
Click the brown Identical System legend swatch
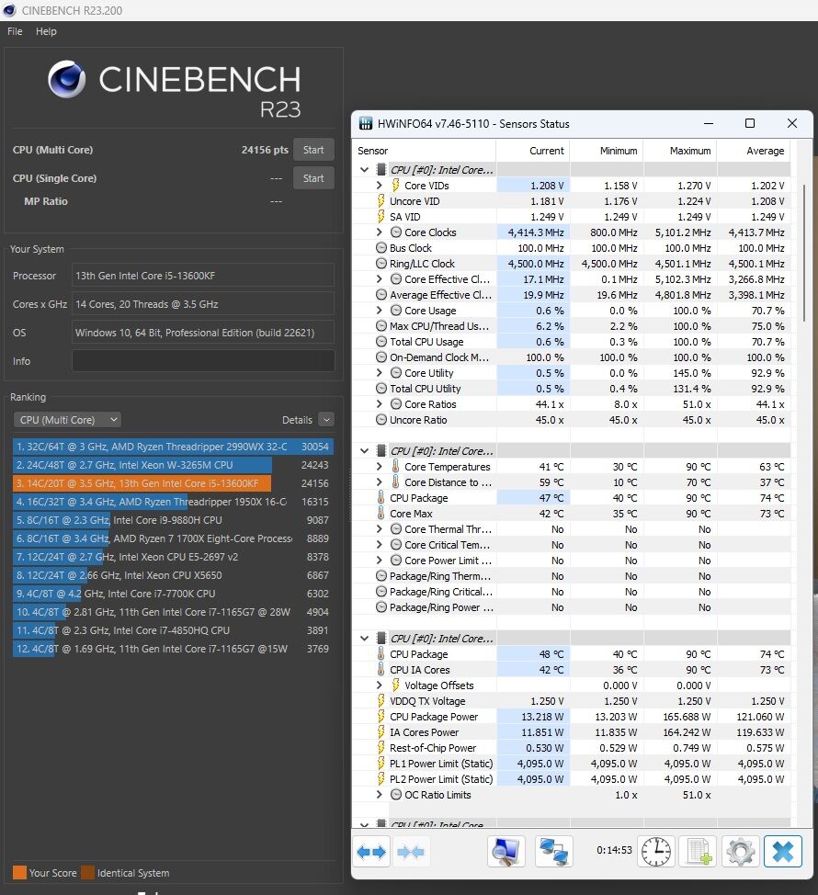88,873
